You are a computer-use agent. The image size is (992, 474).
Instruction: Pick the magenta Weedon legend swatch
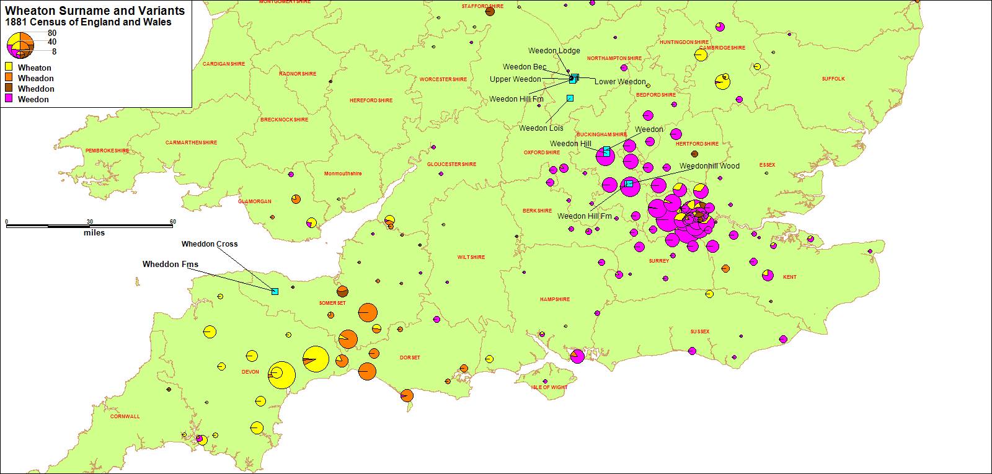tap(9, 99)
